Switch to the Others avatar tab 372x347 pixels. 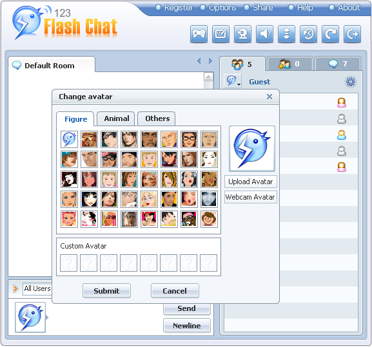click(x=157, y=118)
